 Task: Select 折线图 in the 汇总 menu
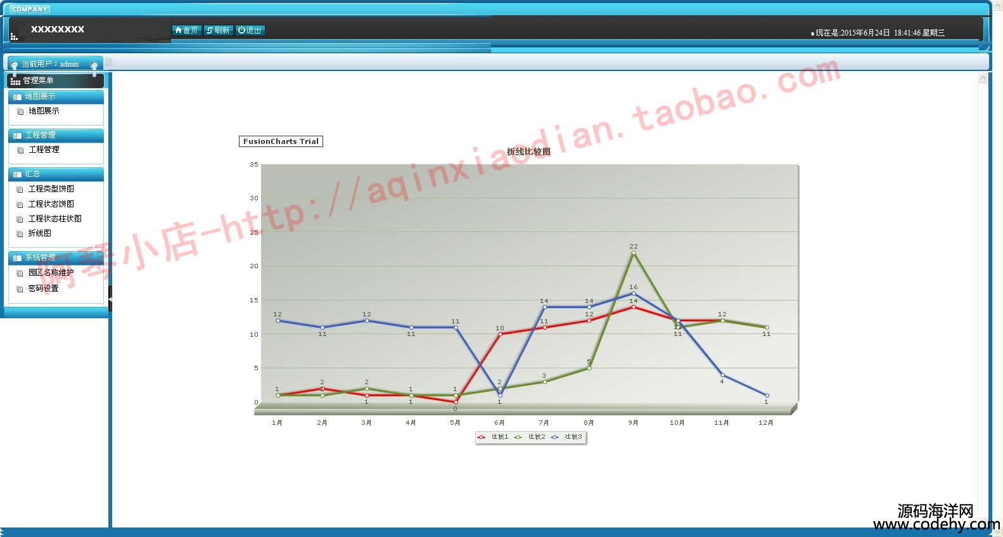click(39, 233)
